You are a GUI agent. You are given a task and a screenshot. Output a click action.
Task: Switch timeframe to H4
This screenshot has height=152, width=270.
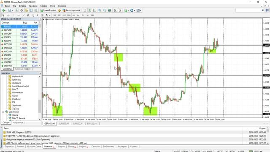pyautogui.click(x=78, y=15)
